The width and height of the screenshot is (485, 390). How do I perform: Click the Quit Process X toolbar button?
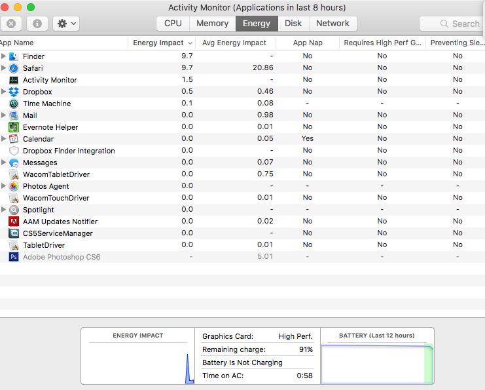coord(11,24)
